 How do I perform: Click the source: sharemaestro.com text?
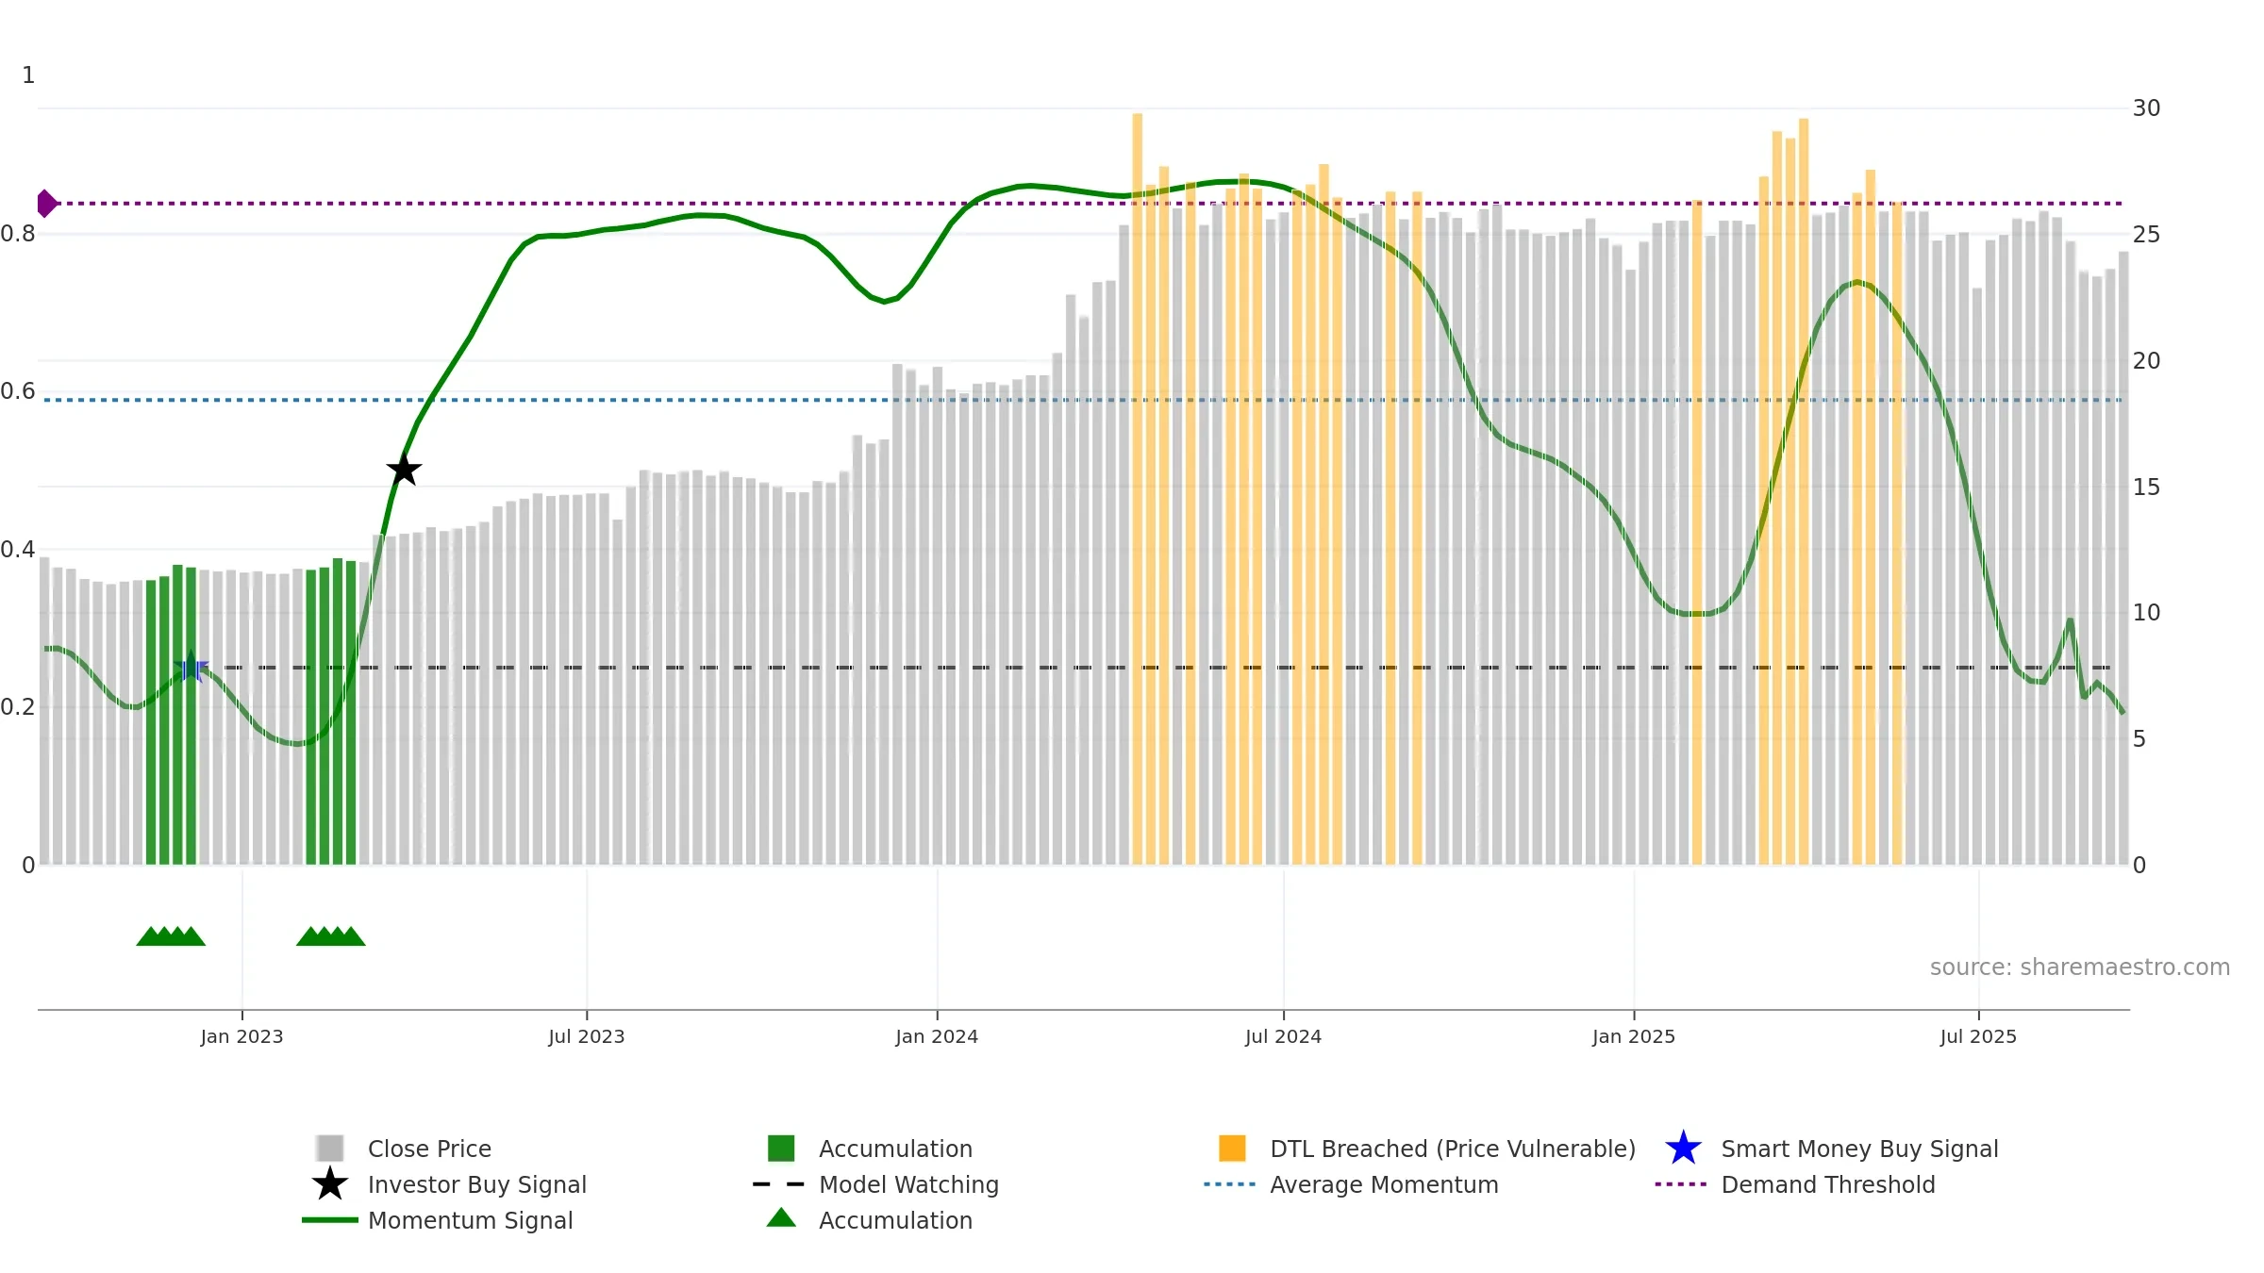pyautogui.click(x=2080, y=967)
